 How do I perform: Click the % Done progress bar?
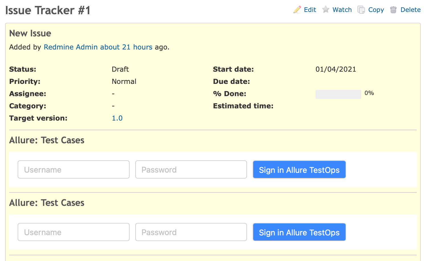pyautogui.click(x=338, y=94)
